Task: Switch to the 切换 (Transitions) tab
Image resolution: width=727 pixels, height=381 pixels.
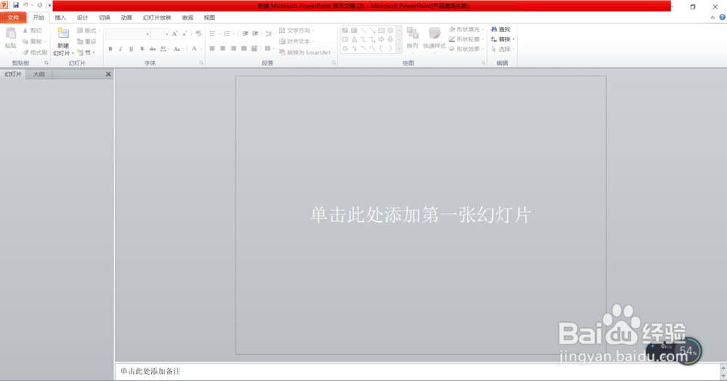Action: [x=104, y=17]
